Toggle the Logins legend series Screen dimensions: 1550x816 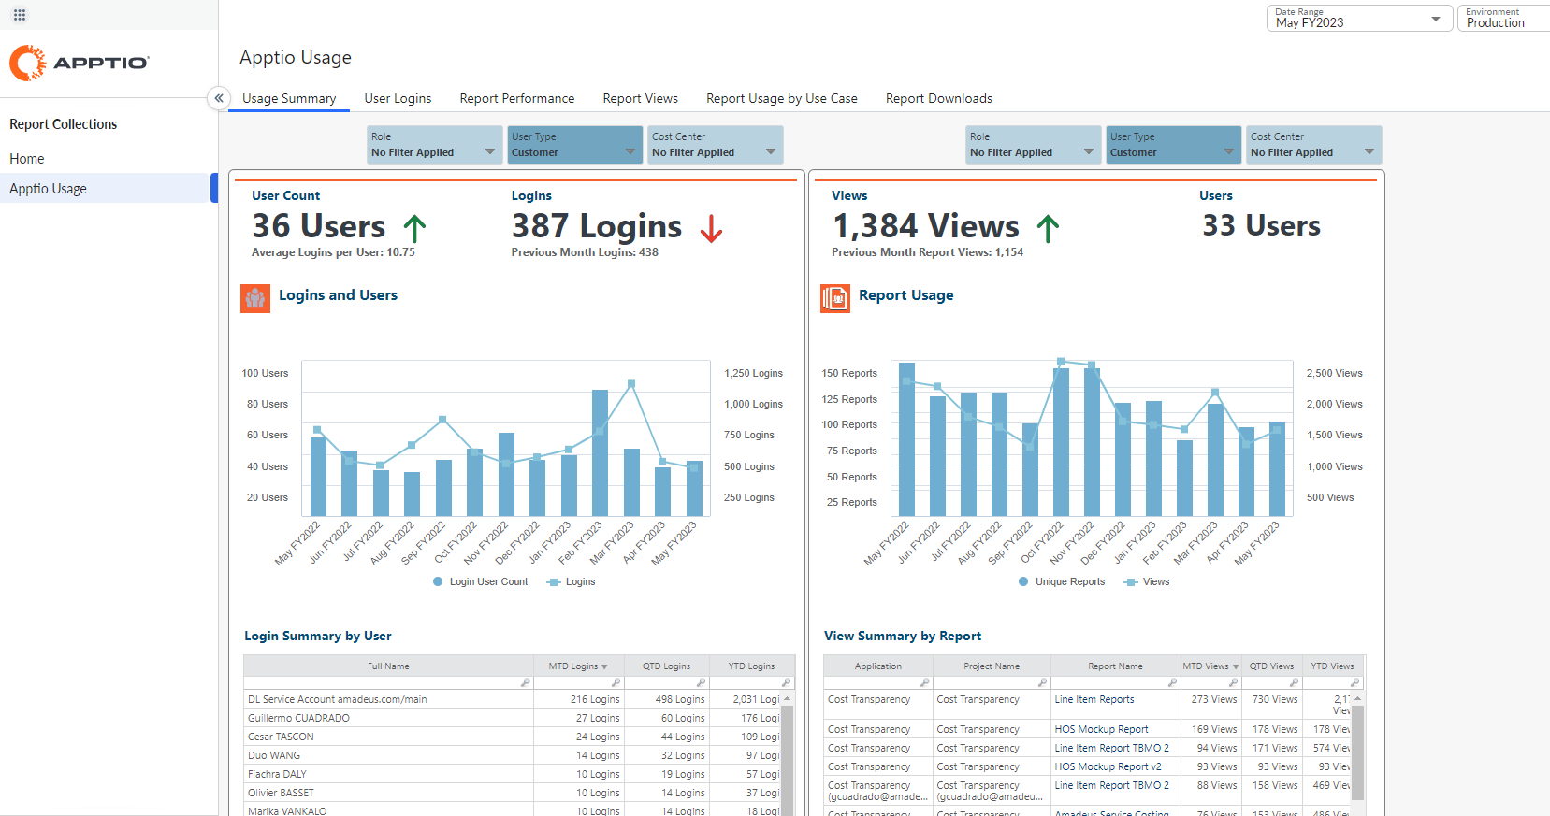[571, 581]
